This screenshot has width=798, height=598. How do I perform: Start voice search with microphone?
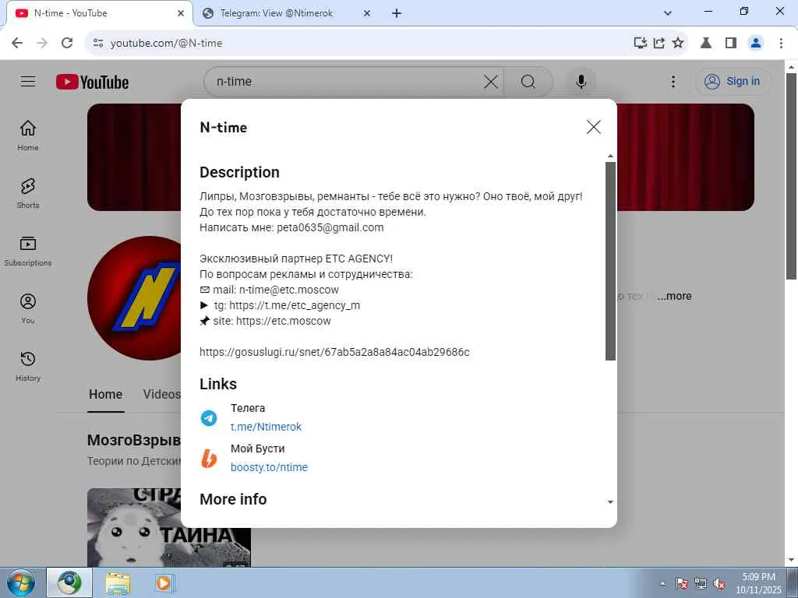(581, 81)
